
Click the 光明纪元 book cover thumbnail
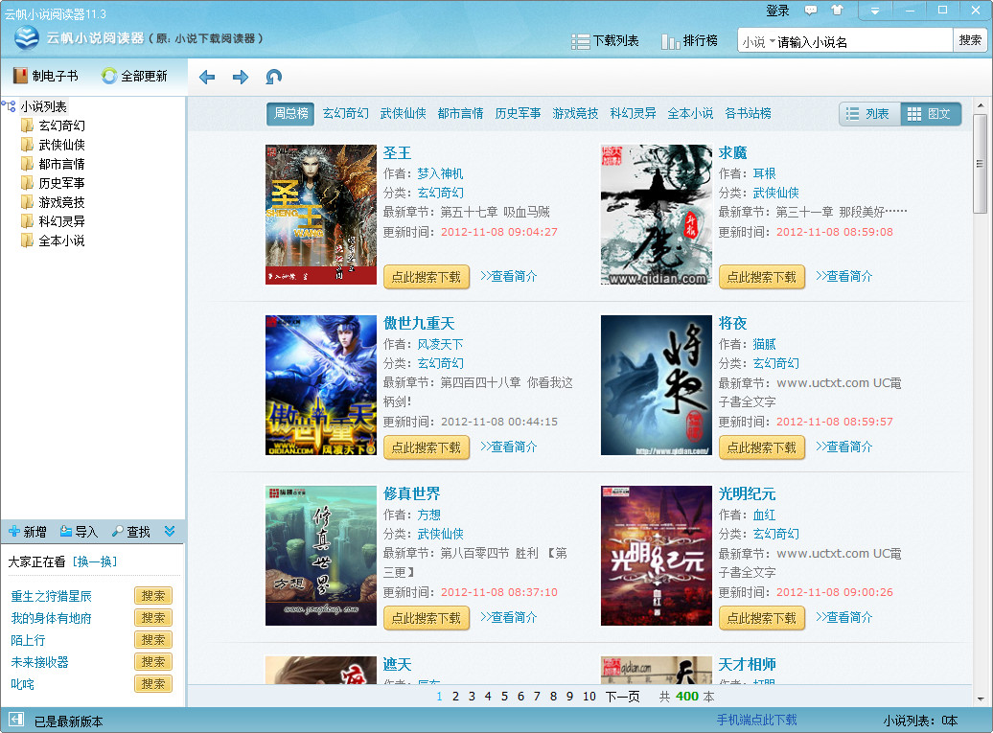657,556
